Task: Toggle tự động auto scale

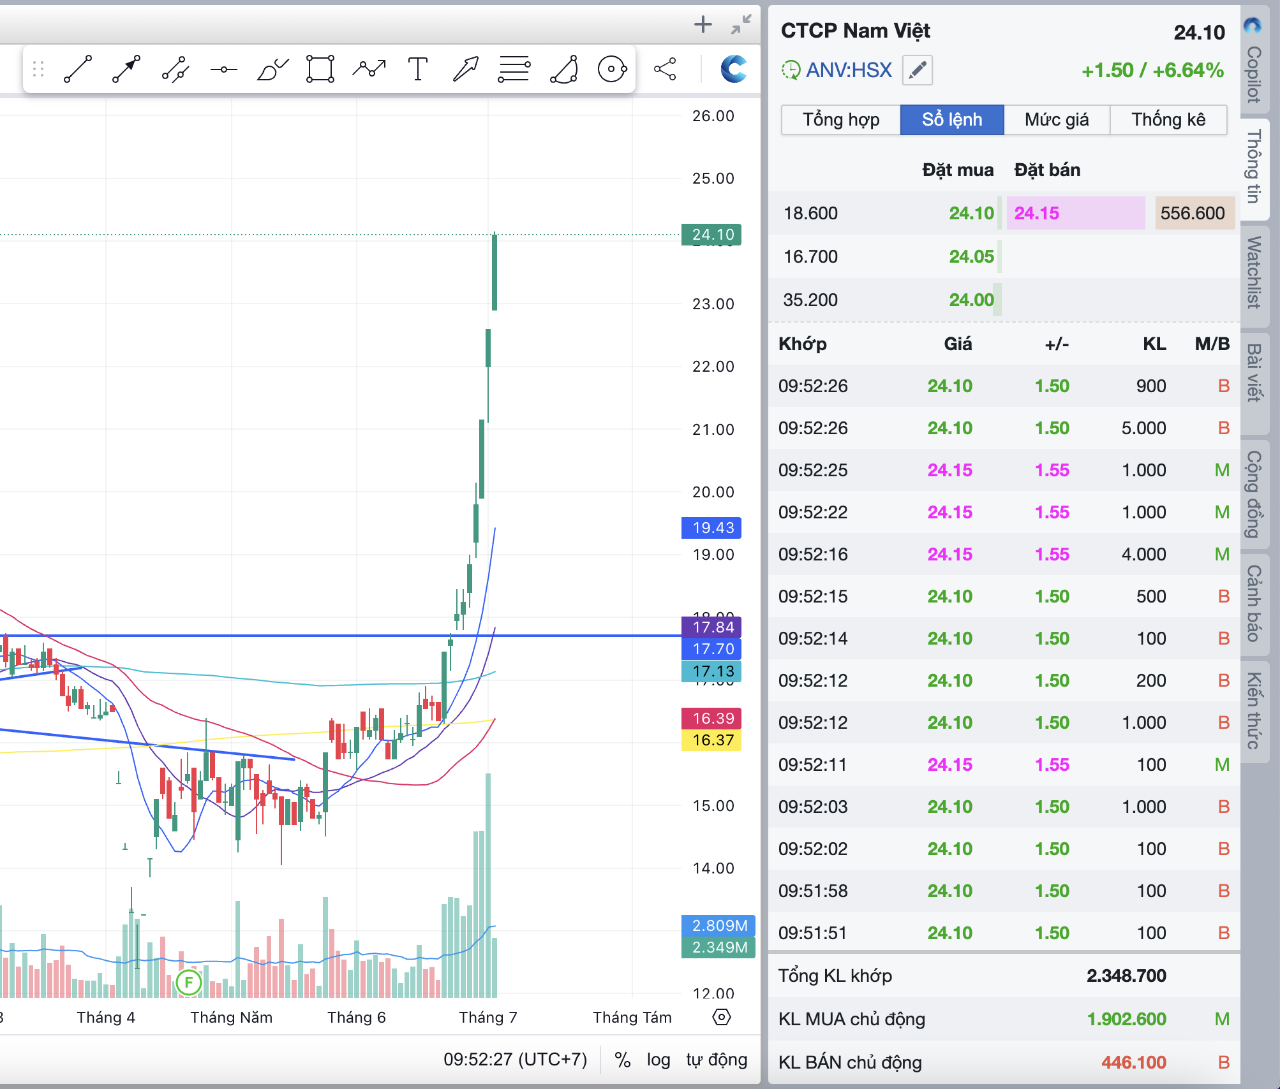Action: tap(716, 1060)
